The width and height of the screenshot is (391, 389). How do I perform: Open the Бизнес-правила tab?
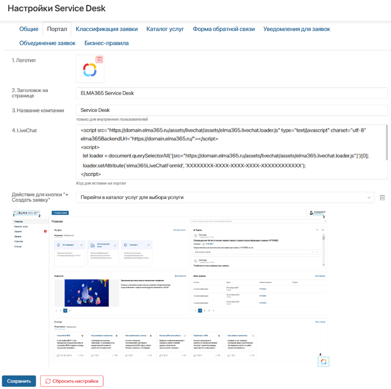tap(107, 43)
